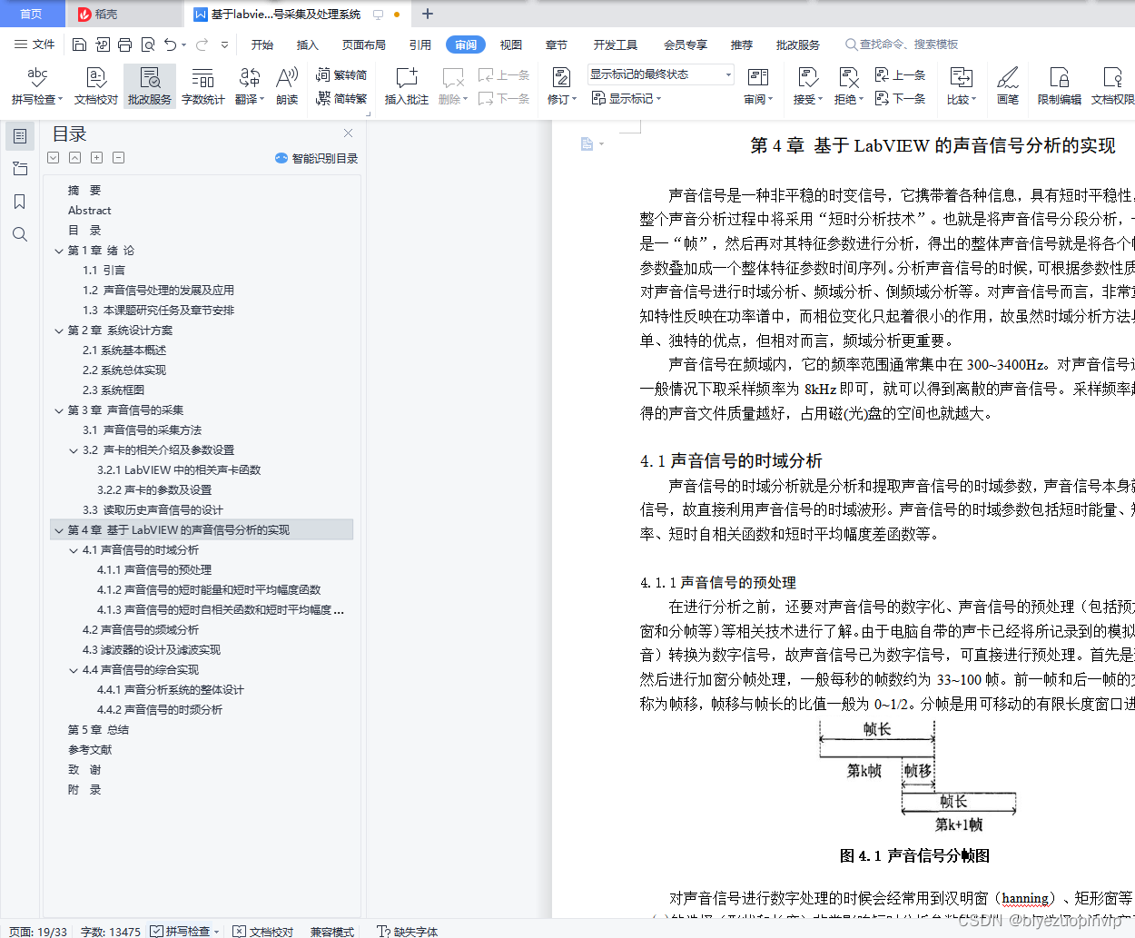
Task: Click 页面: 19/33 page indicator
Action: 38,931
